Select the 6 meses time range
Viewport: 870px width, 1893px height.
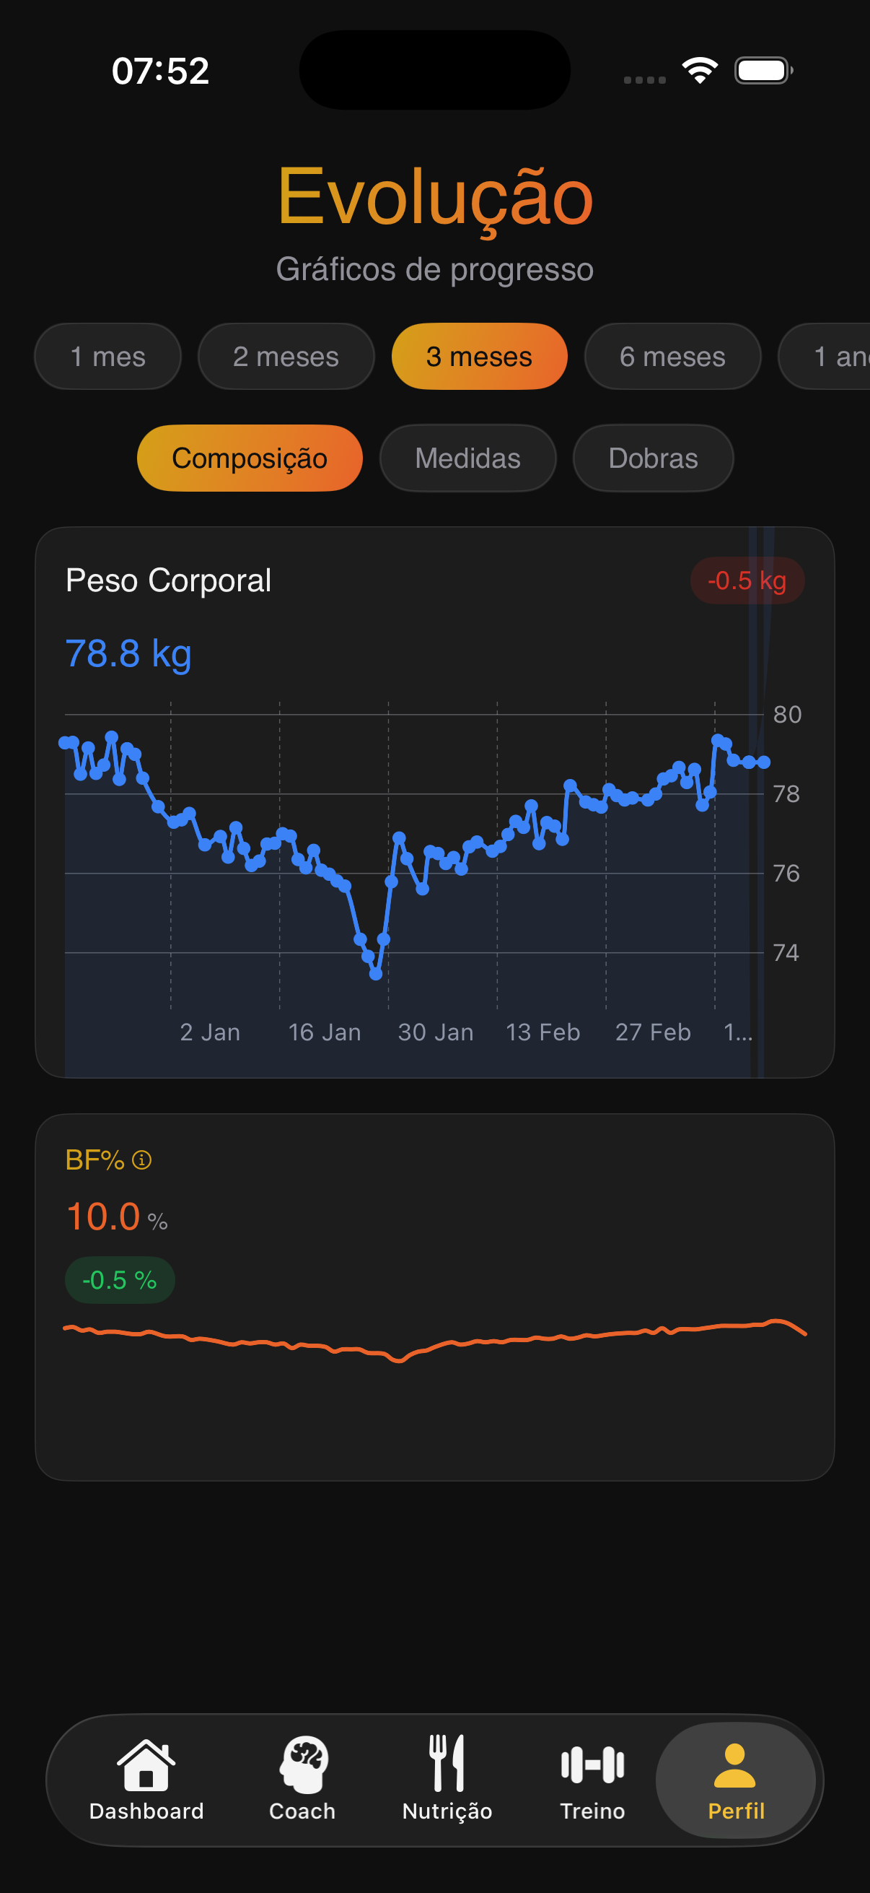[x=672, y=357]
